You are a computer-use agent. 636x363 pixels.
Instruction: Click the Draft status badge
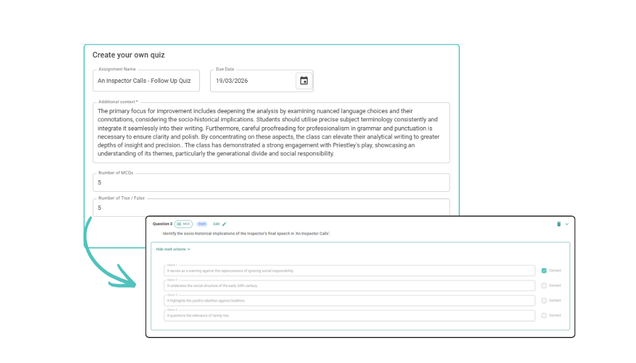(x=202, y=224)
